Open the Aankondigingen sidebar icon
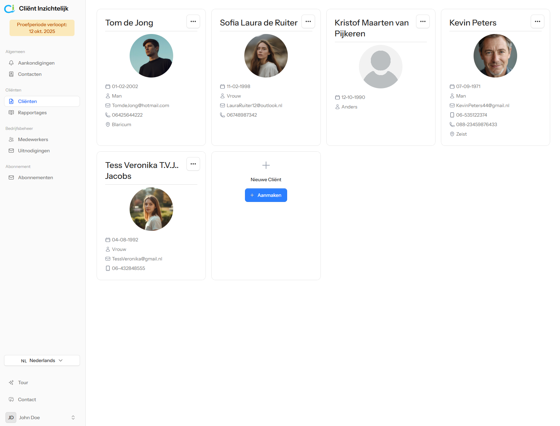This screenshot has width=560, height=426. pos(36,63)
